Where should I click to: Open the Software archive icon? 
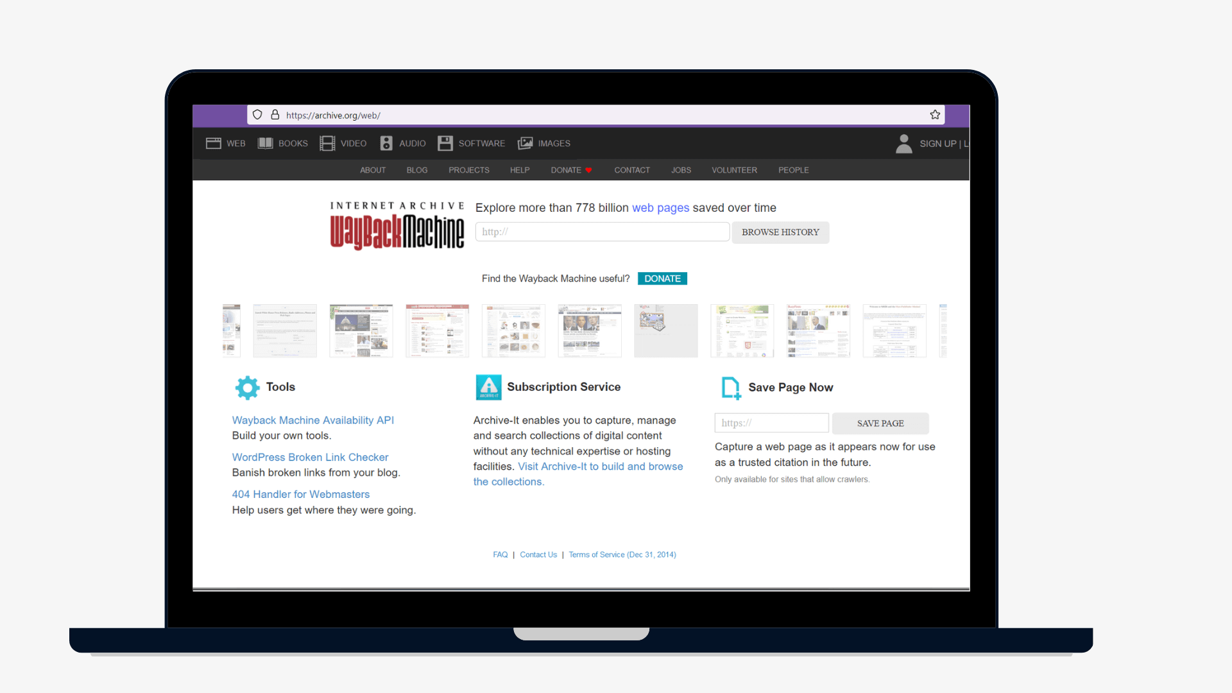click(445, 143)
